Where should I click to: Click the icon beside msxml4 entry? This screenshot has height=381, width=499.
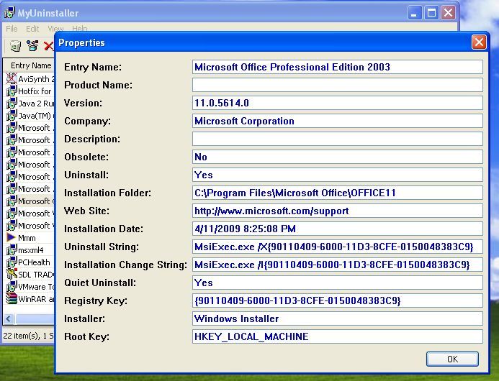(x=12, y=249)
